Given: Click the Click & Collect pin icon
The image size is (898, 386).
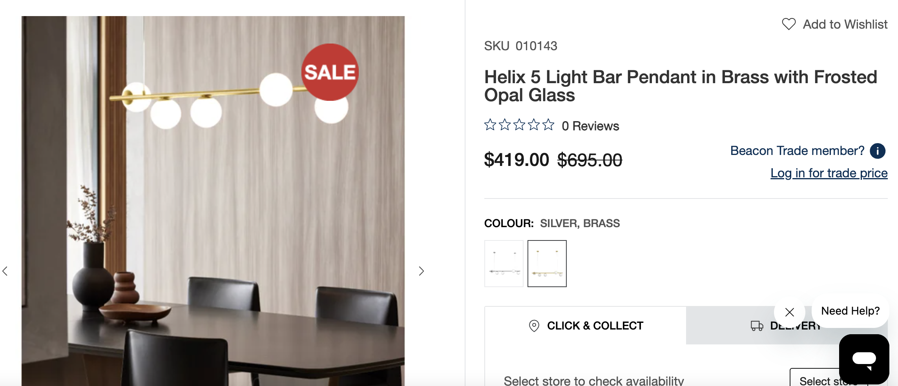Looking at the screenshot, I should click(x=534, y=326).
